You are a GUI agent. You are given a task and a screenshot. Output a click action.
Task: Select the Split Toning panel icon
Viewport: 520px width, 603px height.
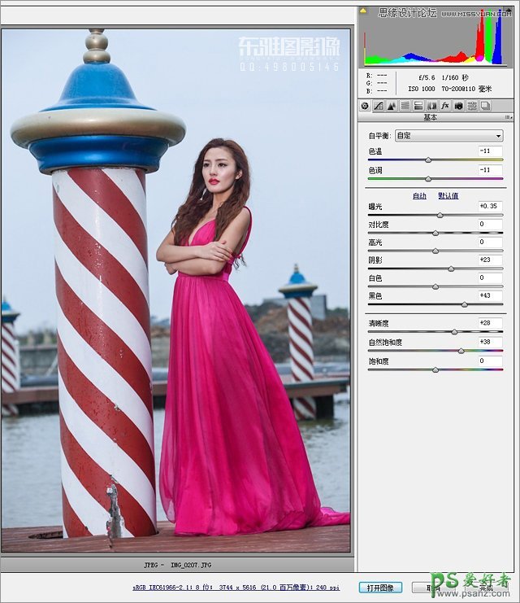coord(418,106)
